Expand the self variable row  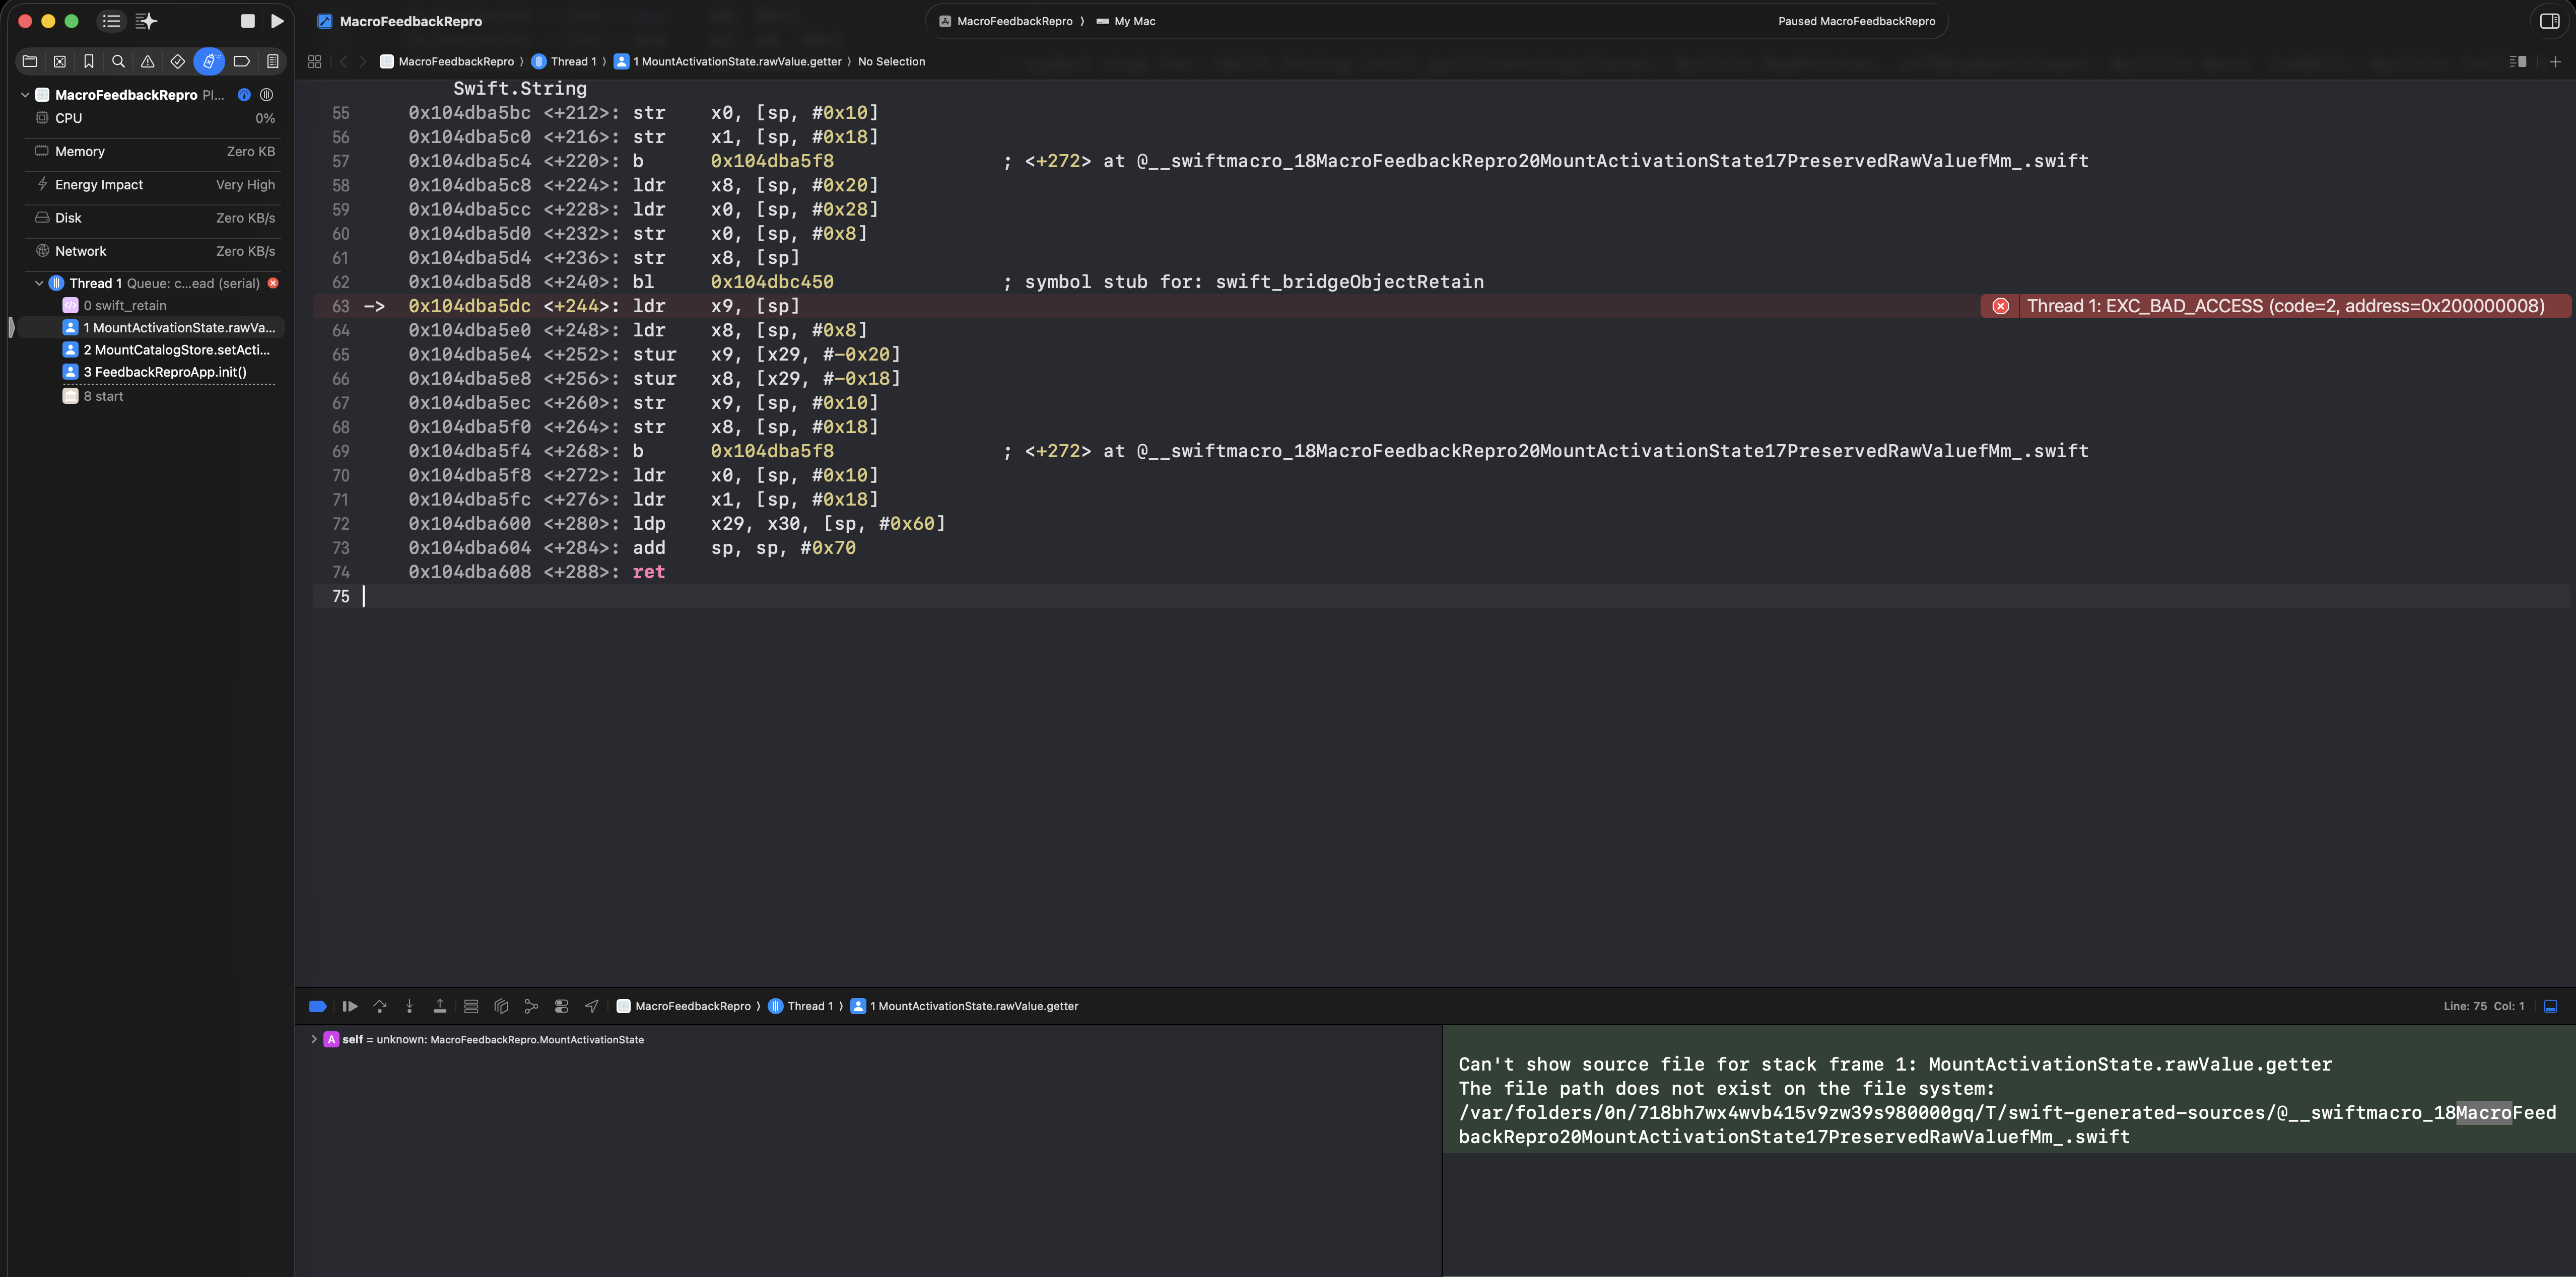point(314,1039)
